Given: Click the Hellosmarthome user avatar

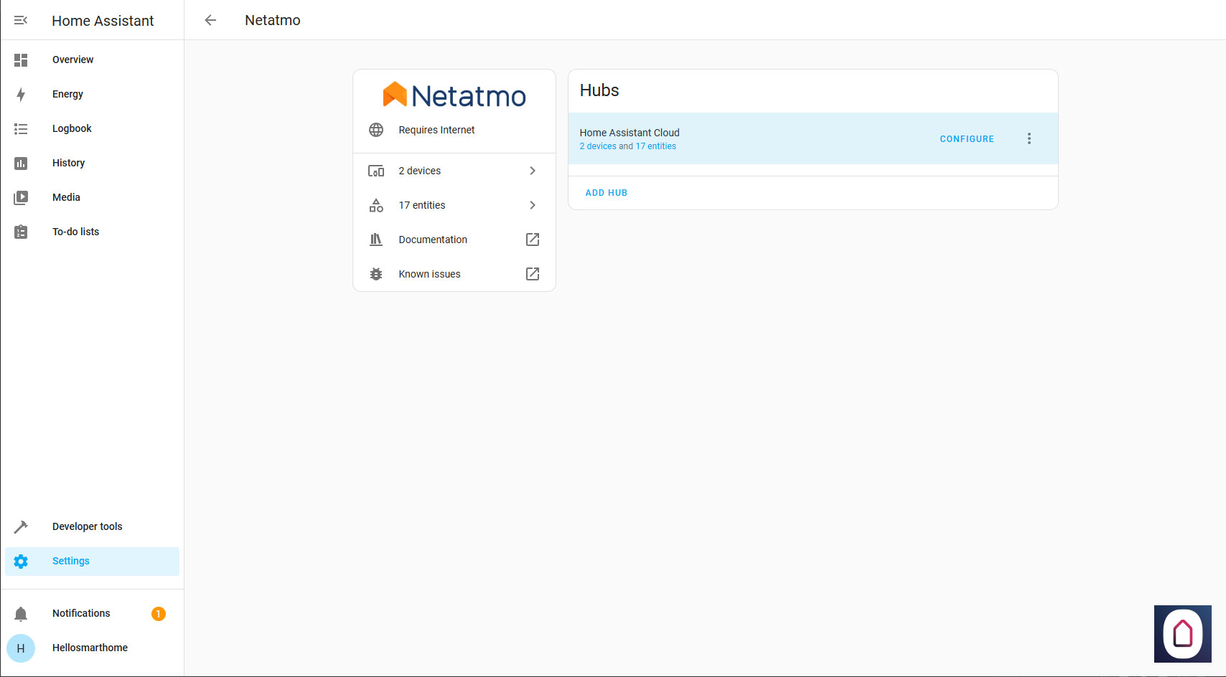Looking at the screenshot, I should (x=21, y=648).
